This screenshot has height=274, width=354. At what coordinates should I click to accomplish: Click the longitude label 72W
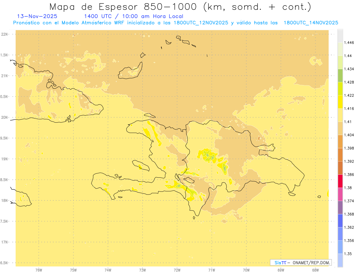point(177,270)
